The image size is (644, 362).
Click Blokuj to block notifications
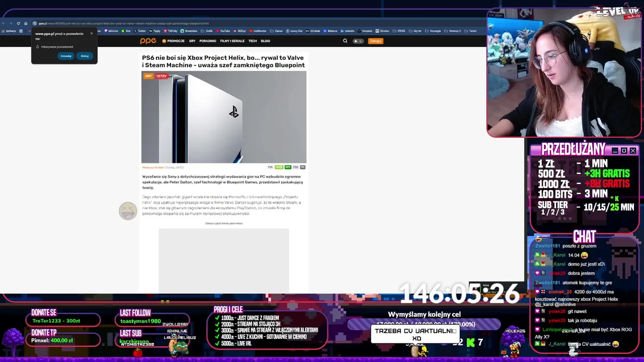tap(85, 56)
